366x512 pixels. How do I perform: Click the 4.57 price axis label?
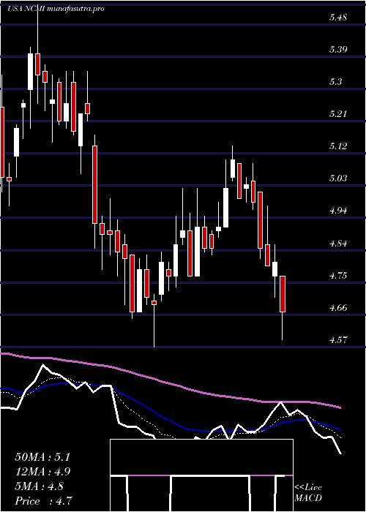[337, 340]
